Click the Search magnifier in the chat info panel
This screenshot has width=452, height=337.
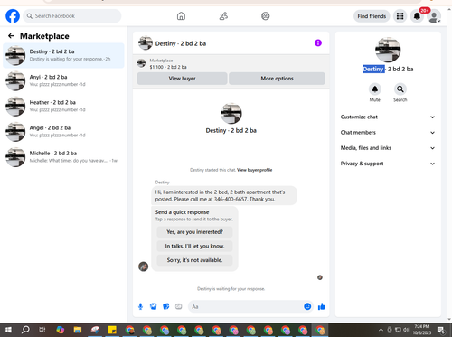point(400,89)
